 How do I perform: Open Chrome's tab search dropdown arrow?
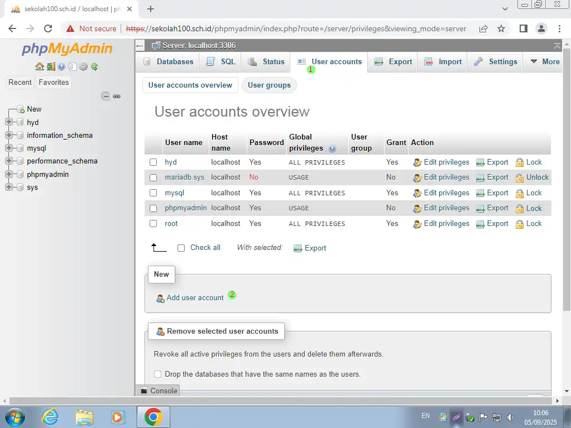(x=505, y=9)
